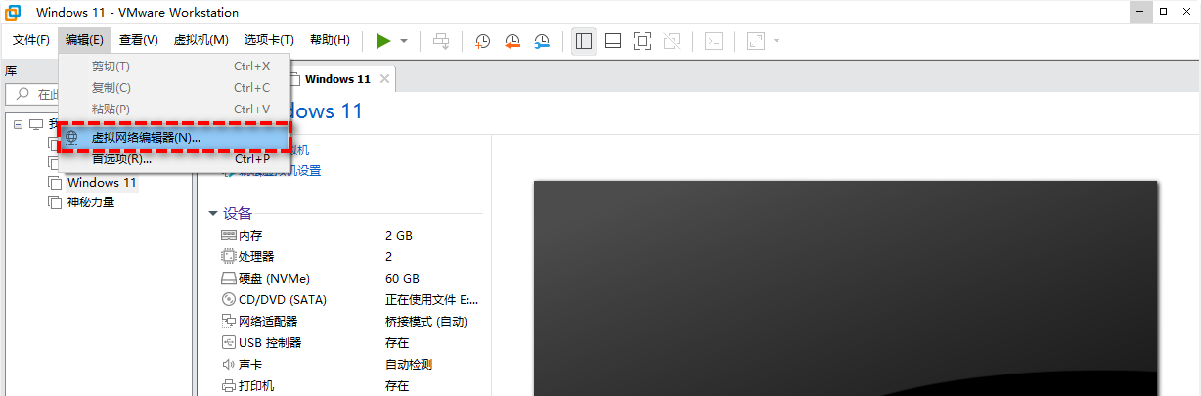This screenshot has height=396, width=1201.
Task: Click the CD/DVD (SATA) disc icon
Action: [229, 300]
